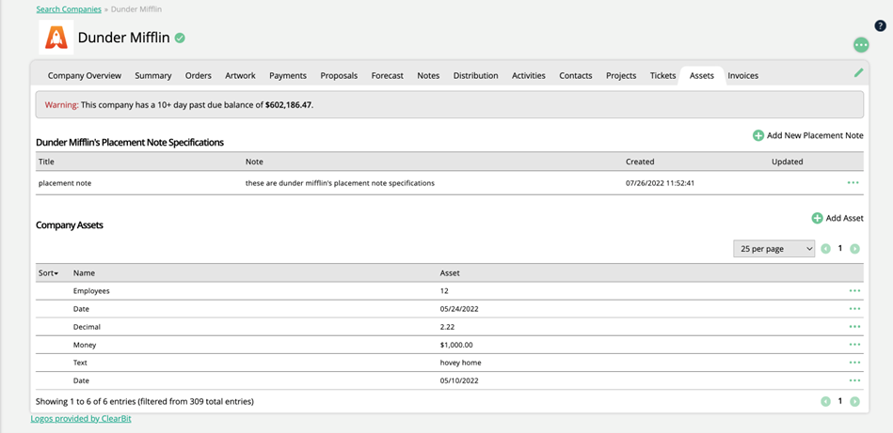Open options for Date 05/24/2022 row
The width and height of the screenshot is (893, 433).
point(854,309)
